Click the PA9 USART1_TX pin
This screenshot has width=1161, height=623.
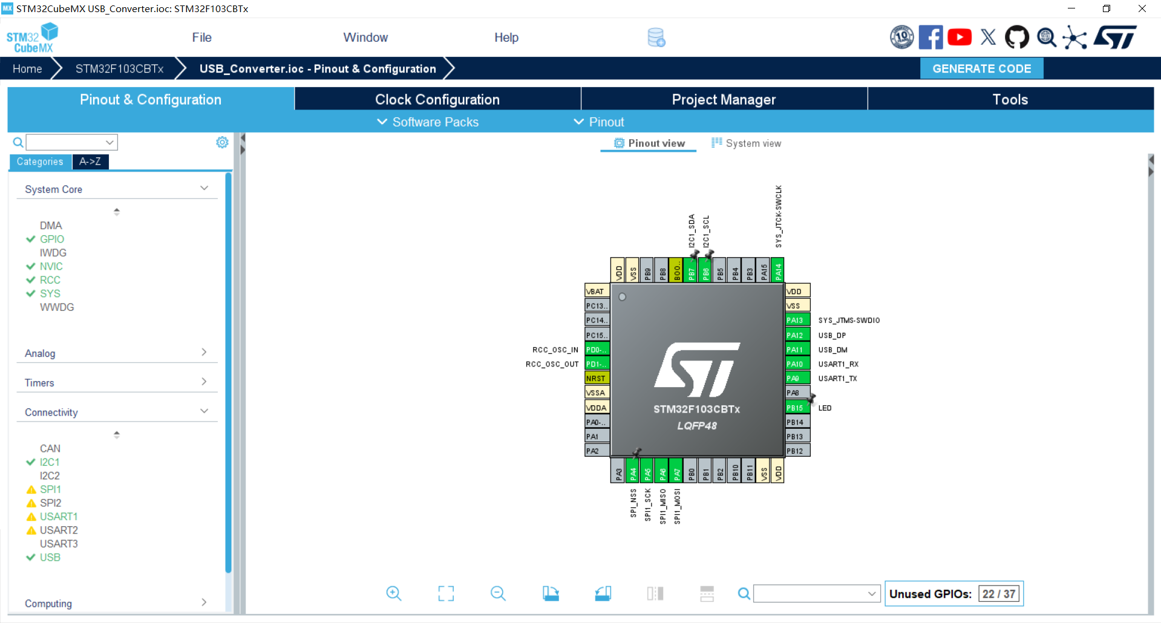click(x=797, y=379)
